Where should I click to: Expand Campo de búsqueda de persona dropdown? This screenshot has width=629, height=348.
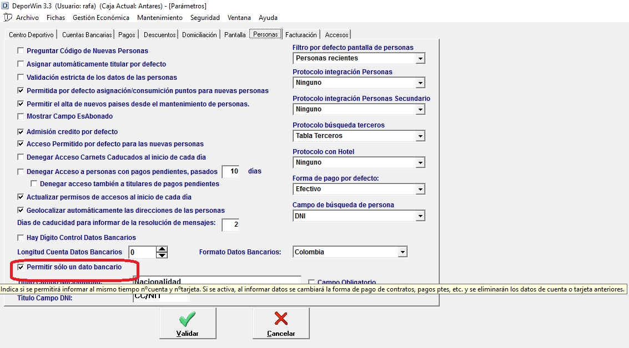pos(420,216)
